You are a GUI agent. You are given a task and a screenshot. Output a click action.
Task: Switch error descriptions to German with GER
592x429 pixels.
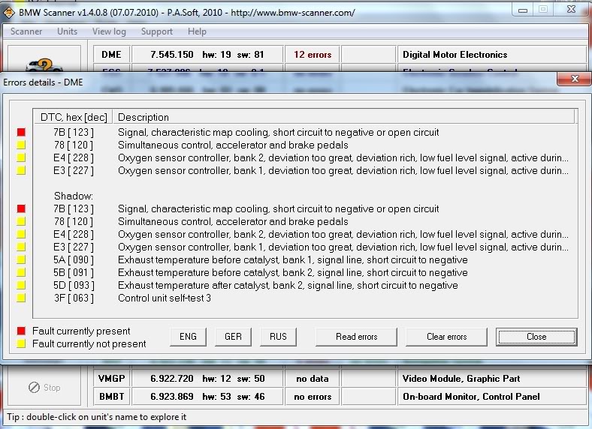coord(233,337)
